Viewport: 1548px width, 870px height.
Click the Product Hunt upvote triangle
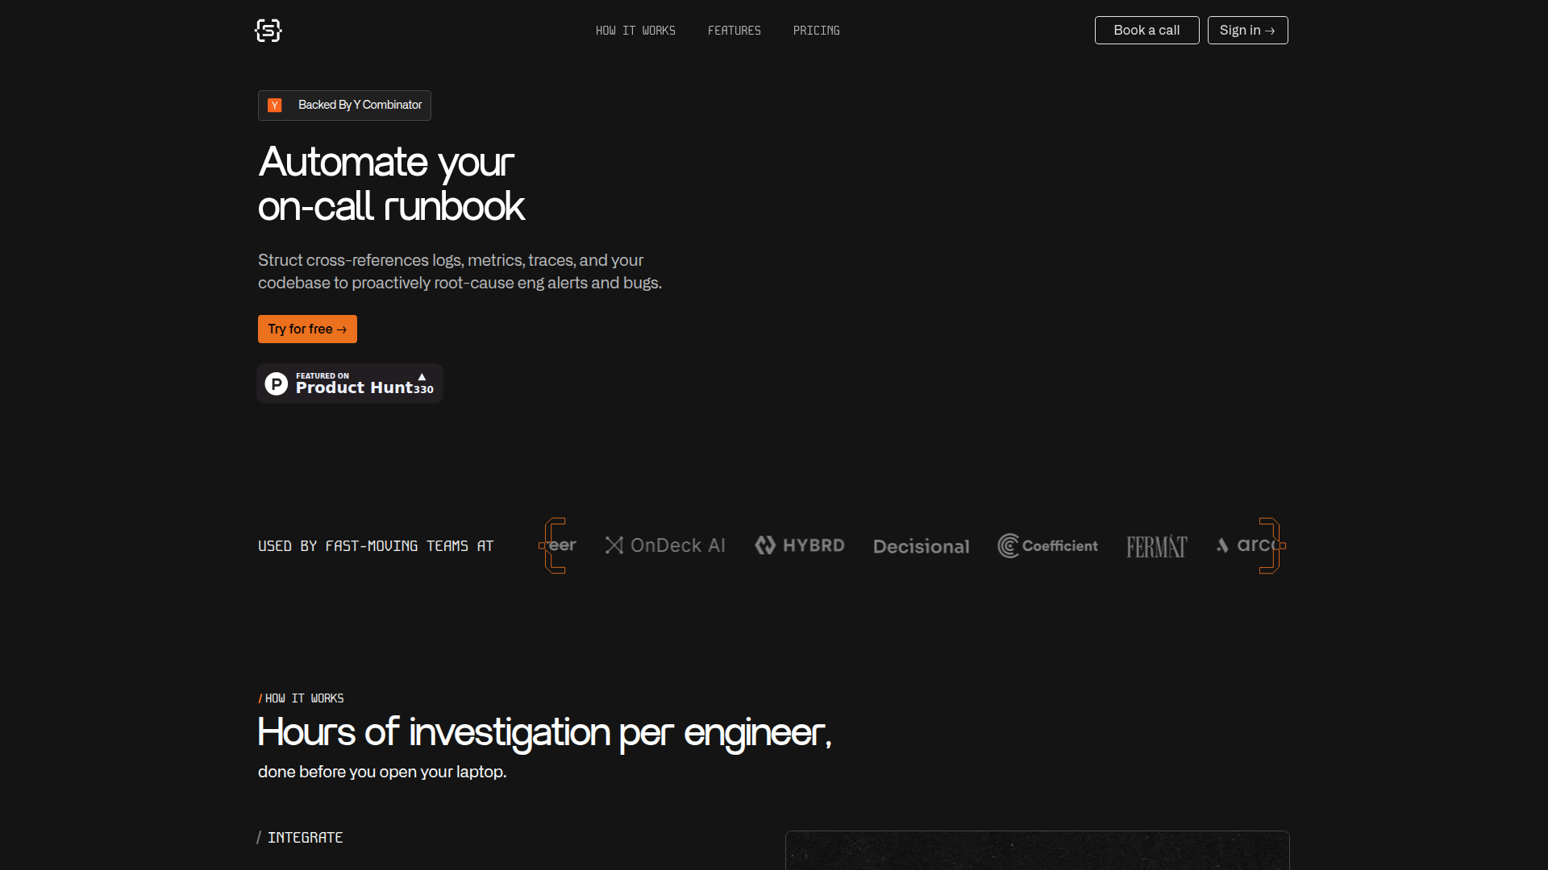(x=422, y=377)
